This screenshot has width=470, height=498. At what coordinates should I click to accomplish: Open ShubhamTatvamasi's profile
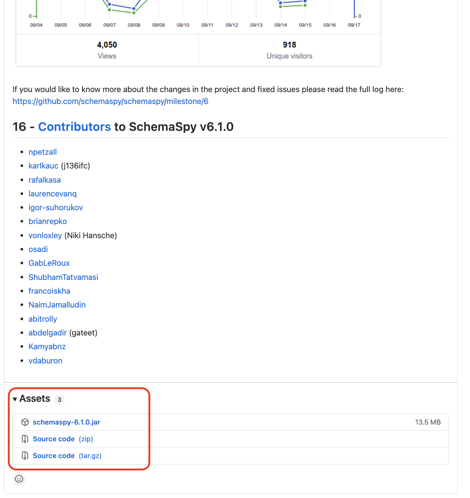tap(63, 277)
